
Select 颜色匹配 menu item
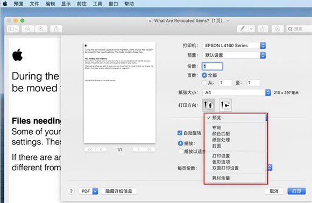point(236,134)
